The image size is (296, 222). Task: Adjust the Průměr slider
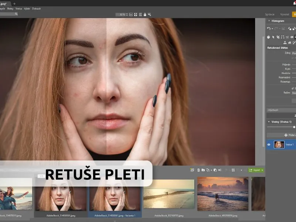294,64
